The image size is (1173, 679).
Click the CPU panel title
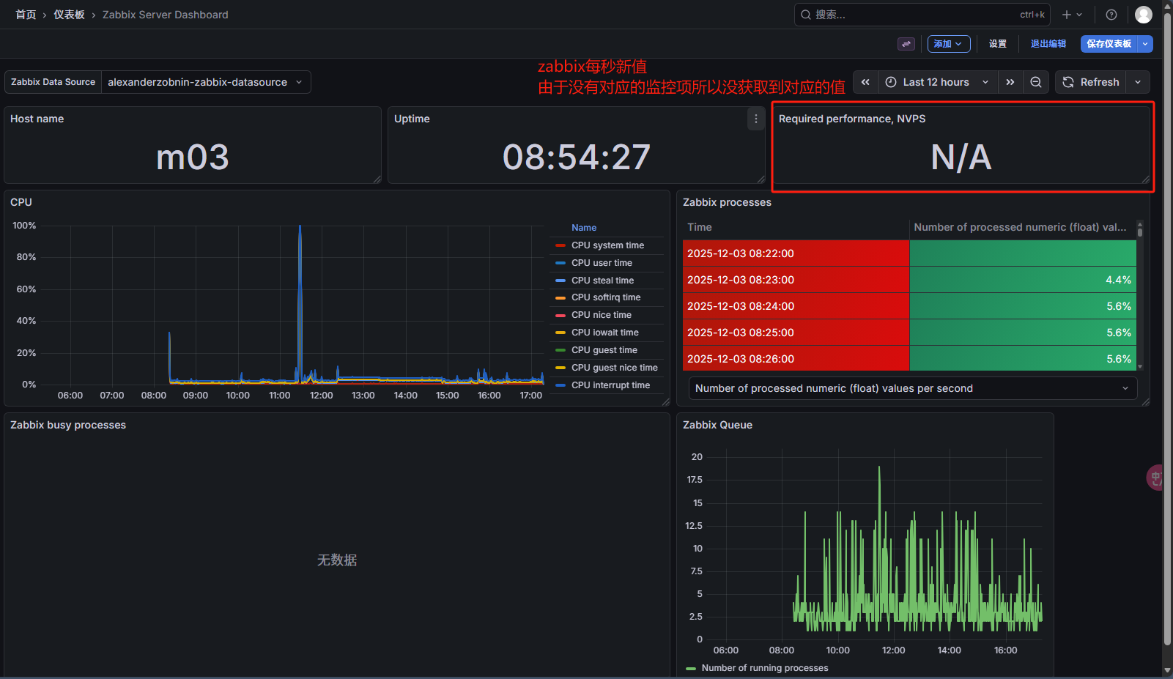(21, 202)
